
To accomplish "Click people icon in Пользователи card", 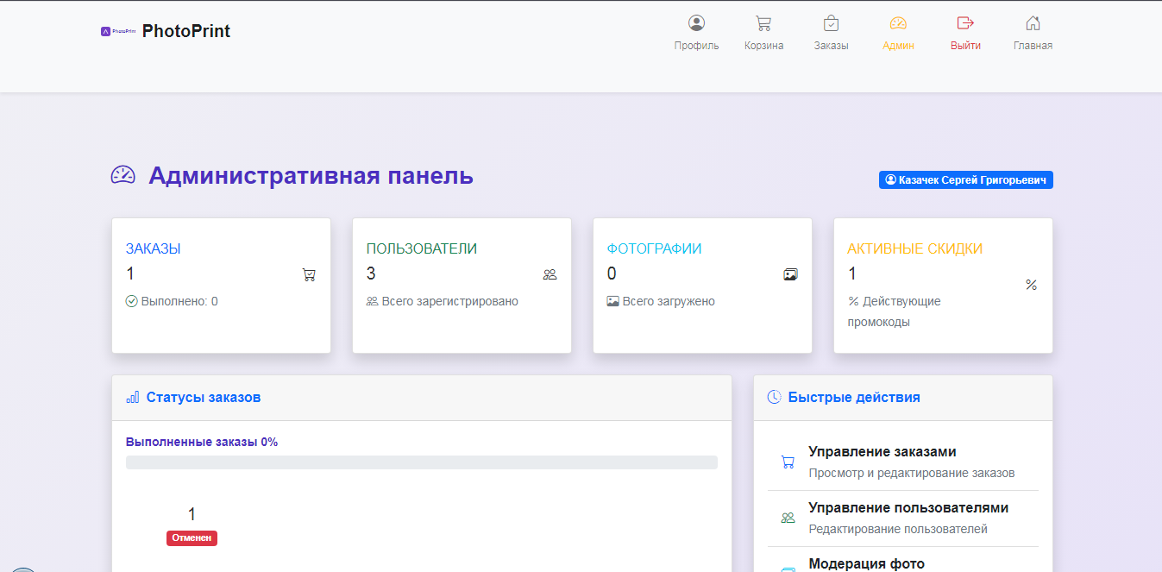I will tap(550, 275).
